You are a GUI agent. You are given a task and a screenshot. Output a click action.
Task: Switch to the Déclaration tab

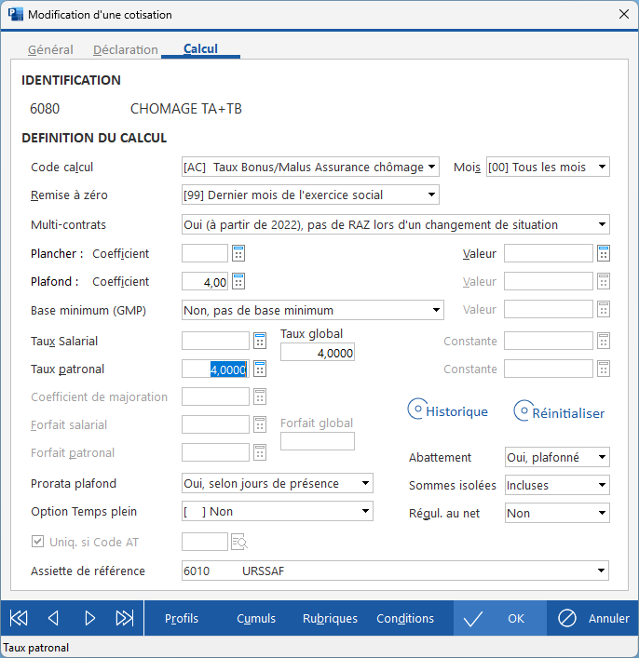[126, 49]
